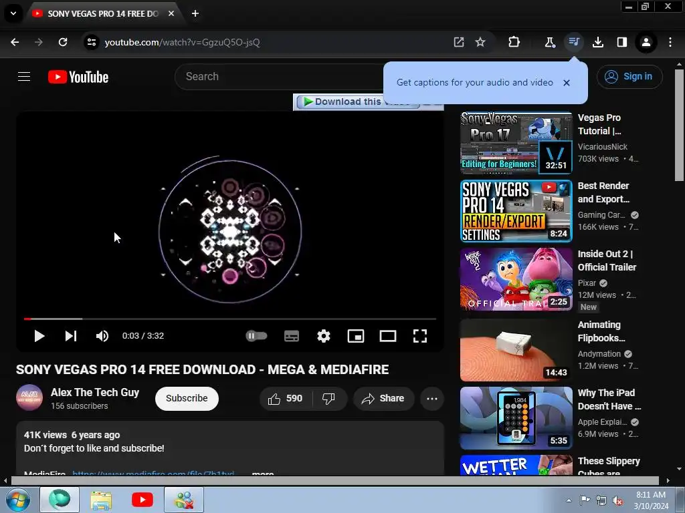
Task: Toggle browser side panel
Action: point(621,42)
